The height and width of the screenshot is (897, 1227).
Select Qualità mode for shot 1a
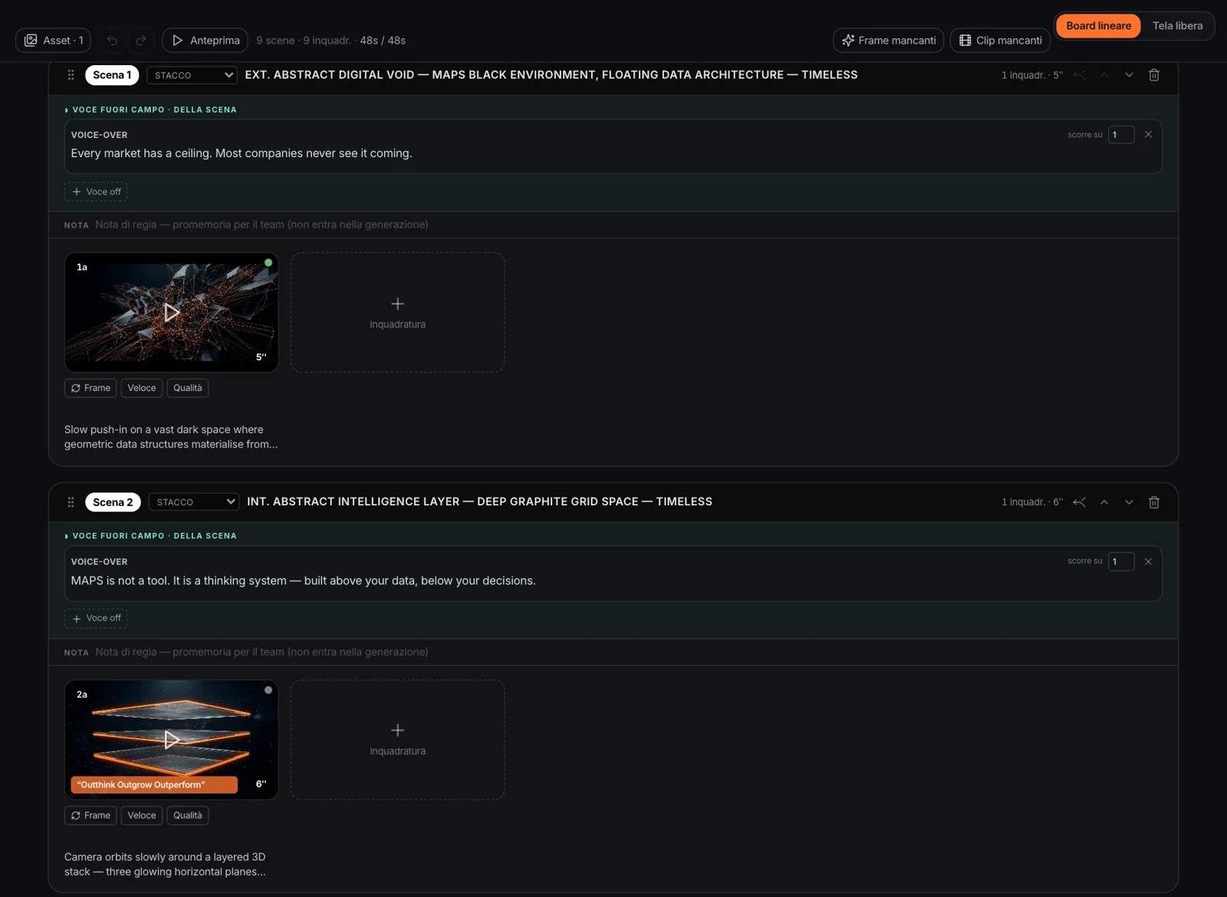pos(188,388)
